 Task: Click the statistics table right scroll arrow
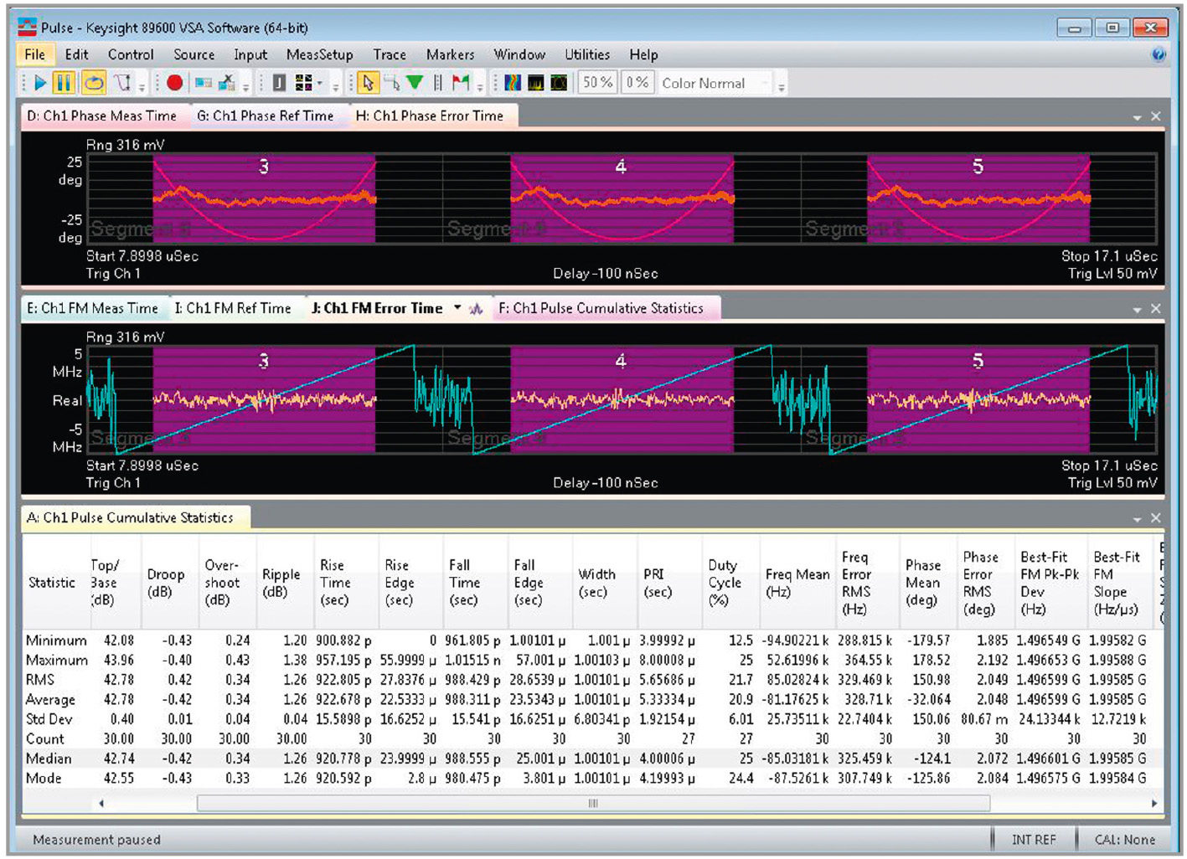pos(1153,804)
